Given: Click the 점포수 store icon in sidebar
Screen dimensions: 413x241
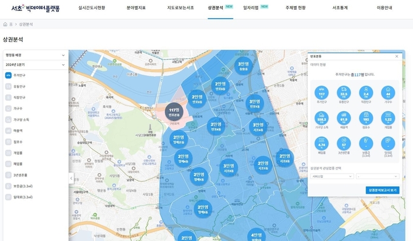Looking at the screenshot, I should coord(9,142).
